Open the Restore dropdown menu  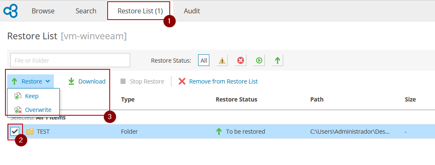pyautogui.click(x=30, y=81)
